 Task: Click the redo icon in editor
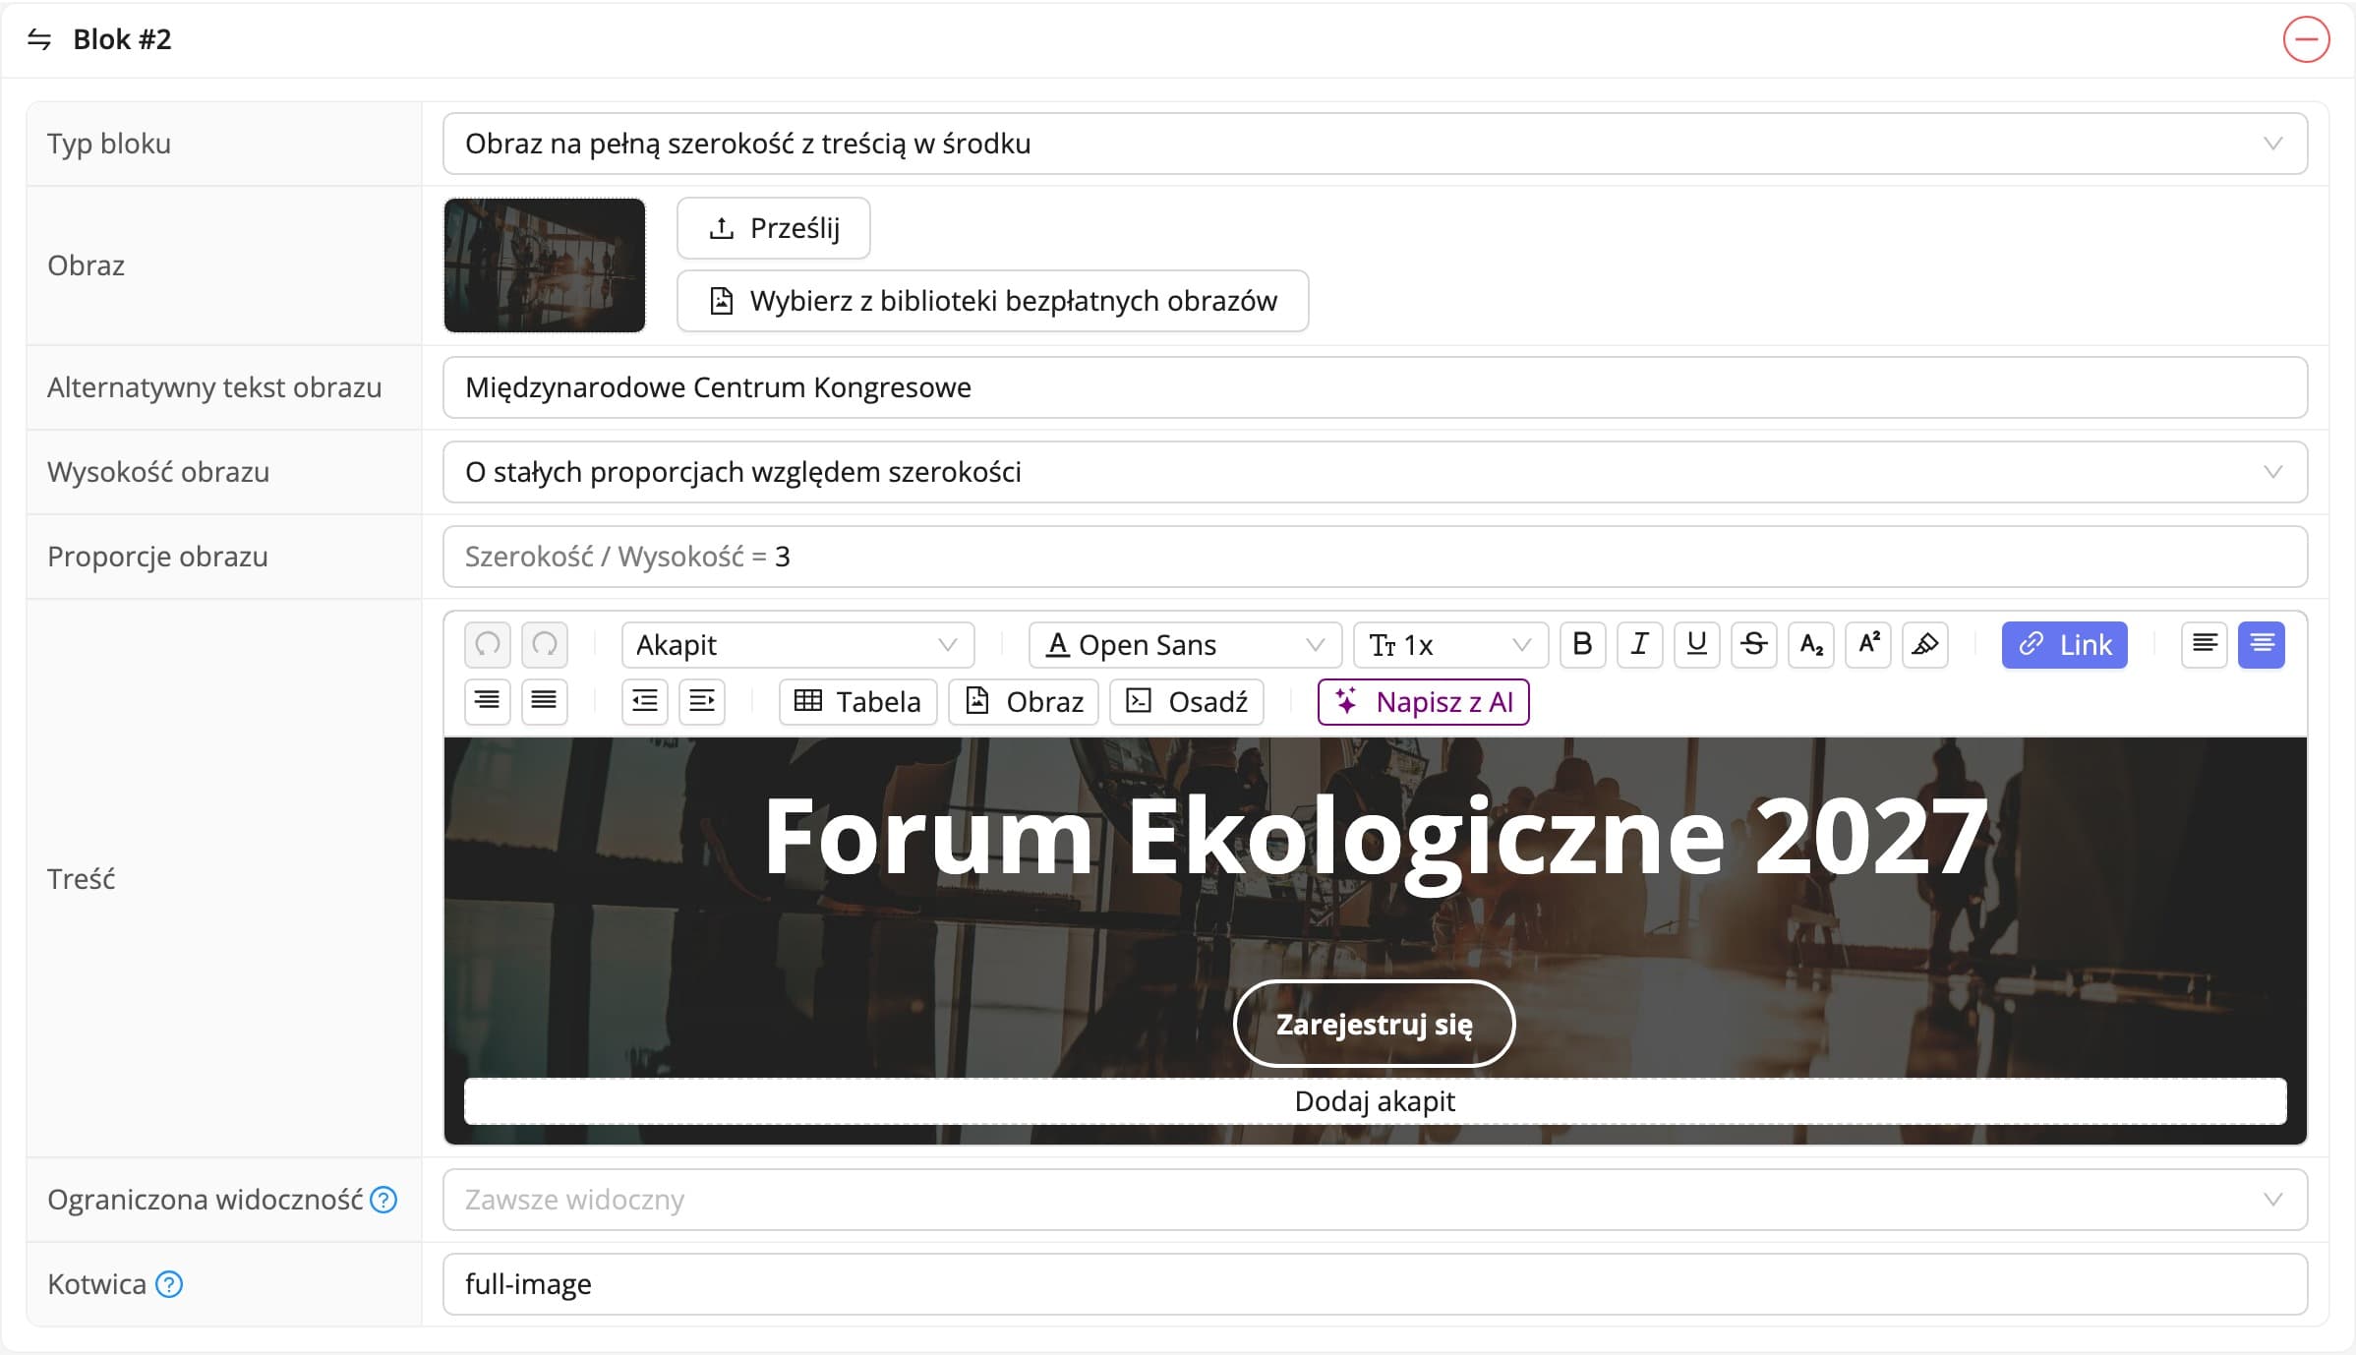[x=545, y=645]
